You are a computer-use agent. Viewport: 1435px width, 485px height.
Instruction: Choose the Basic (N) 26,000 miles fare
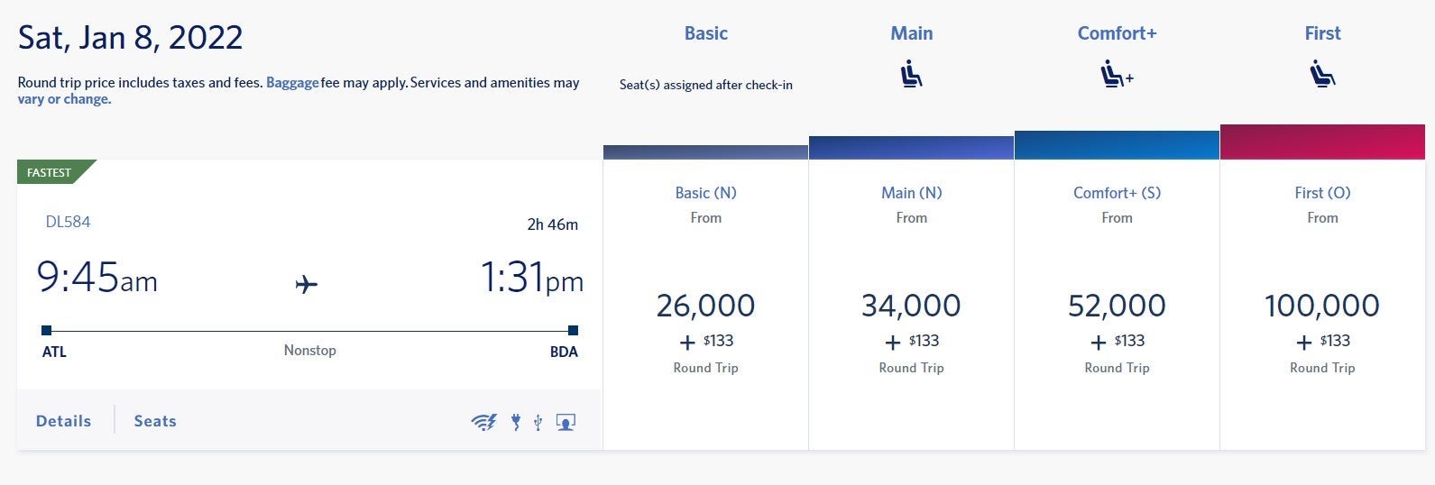[705, 307]
